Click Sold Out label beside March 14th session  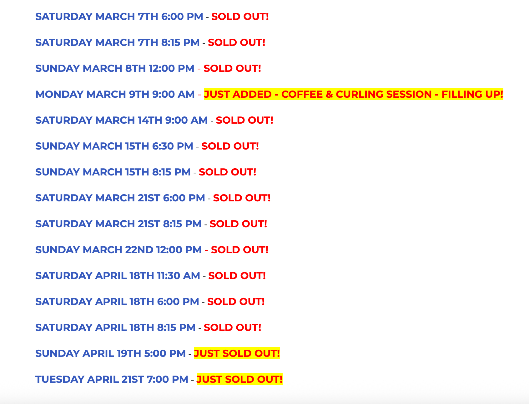(244, 120)
